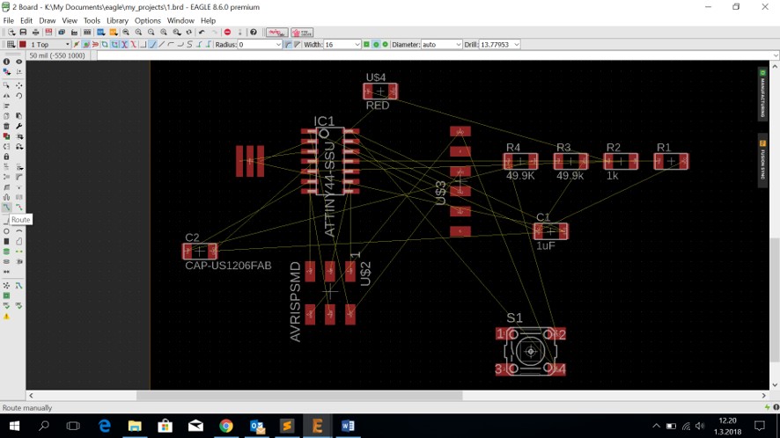Select the square via shape

point(366,45)
